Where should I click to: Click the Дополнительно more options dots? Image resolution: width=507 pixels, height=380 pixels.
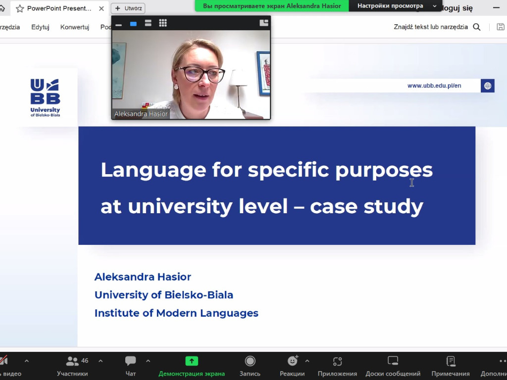coord(503,361)
